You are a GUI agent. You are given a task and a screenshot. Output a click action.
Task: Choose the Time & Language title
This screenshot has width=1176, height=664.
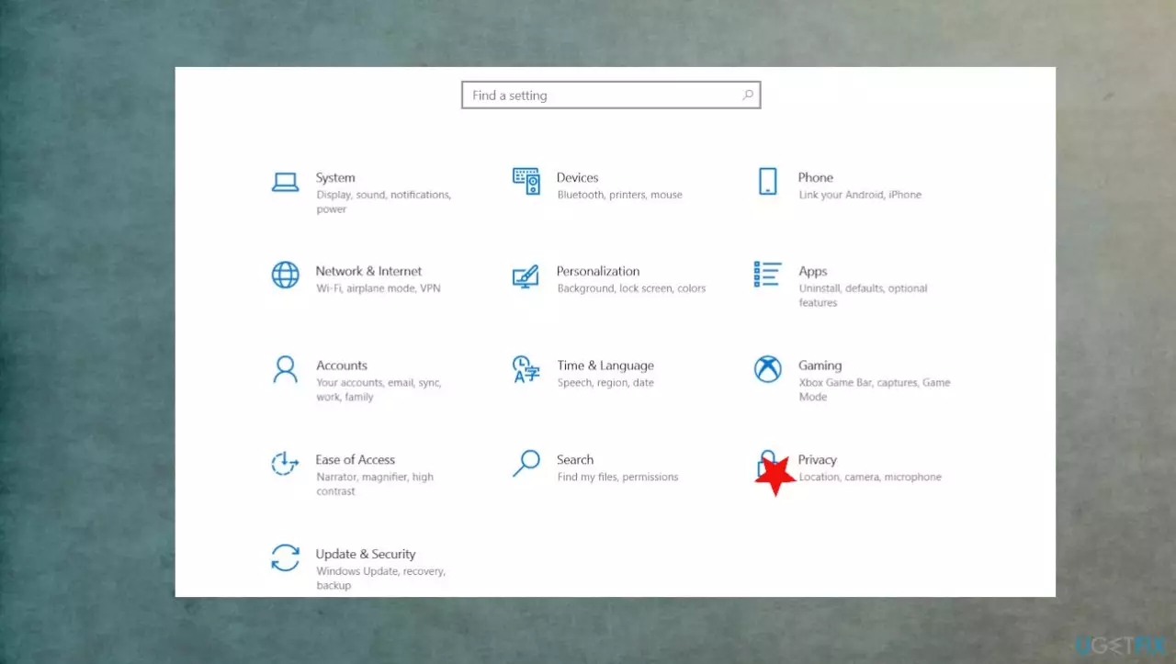click(605, 366)
